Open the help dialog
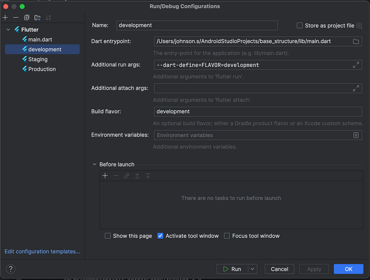Screen dimensions: 370x280 click(10, 269)
